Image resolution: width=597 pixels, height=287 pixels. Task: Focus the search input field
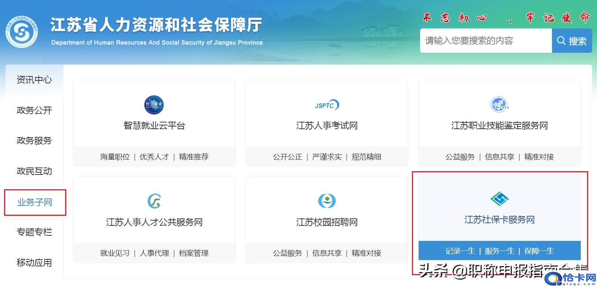point(485,41)
